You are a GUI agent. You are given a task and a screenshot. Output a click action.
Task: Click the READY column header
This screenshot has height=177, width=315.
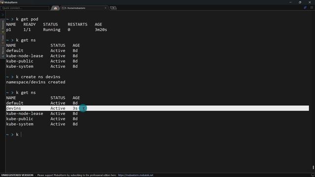tap(30, 25)
